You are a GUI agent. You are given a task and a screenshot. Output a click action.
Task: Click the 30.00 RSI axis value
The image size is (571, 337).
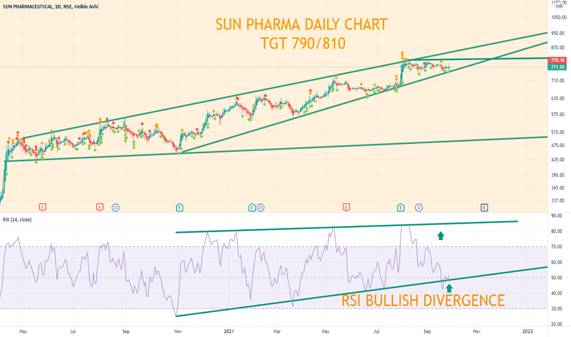(556, 309)
